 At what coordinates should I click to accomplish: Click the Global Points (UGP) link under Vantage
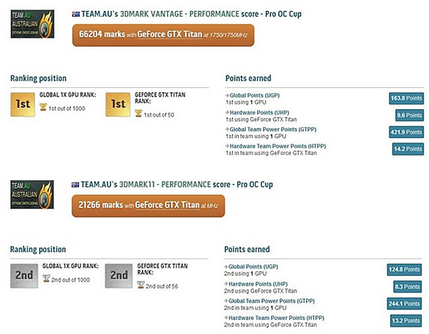(254, 96)
